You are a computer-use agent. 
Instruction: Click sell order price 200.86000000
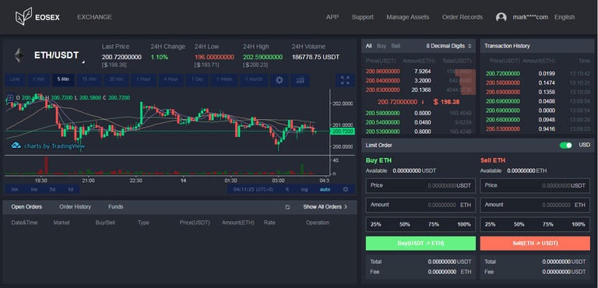click(382, 72)
